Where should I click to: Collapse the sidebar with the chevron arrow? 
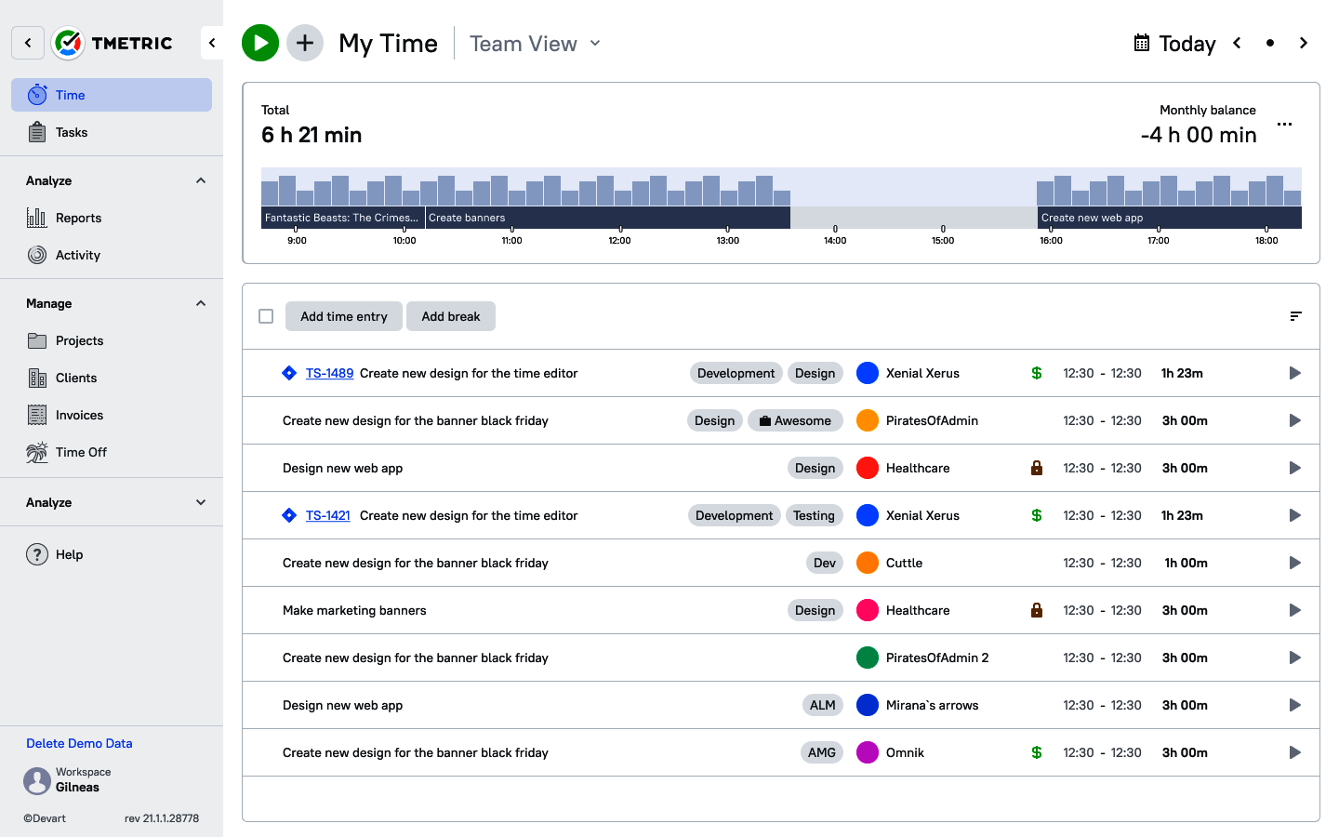[212, 43]
